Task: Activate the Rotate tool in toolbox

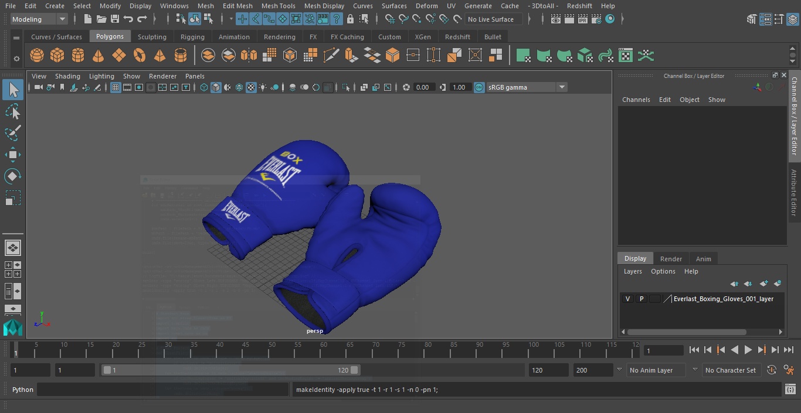Action: tap(12, 176)
